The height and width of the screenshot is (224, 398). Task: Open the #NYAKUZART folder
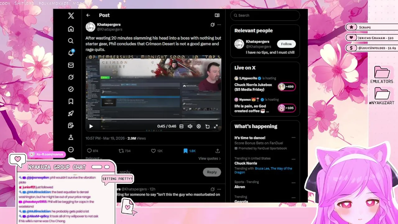tap(382, 96)
